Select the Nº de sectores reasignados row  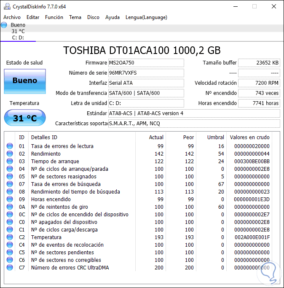click(138, 176)
